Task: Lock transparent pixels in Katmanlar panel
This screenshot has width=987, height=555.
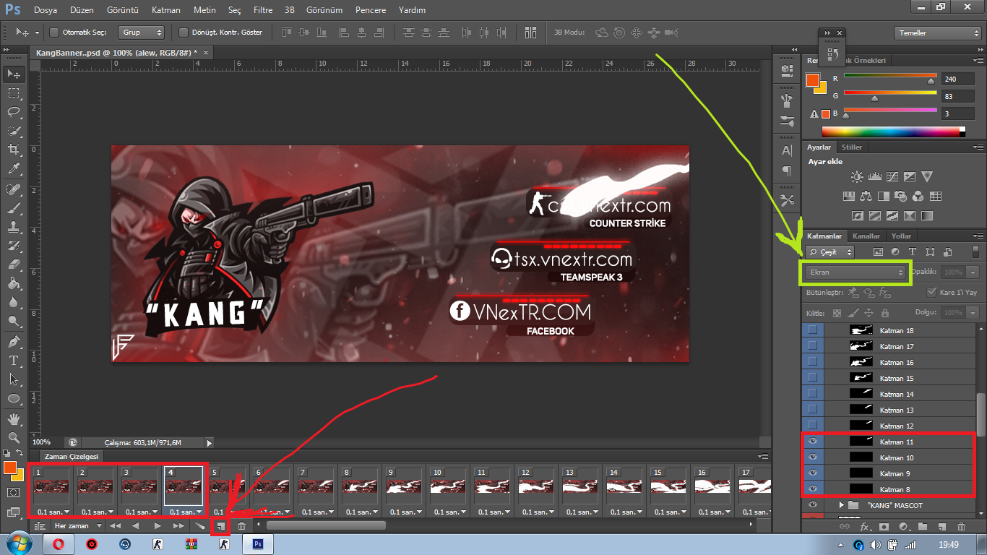Action: [x=837, y=313]
